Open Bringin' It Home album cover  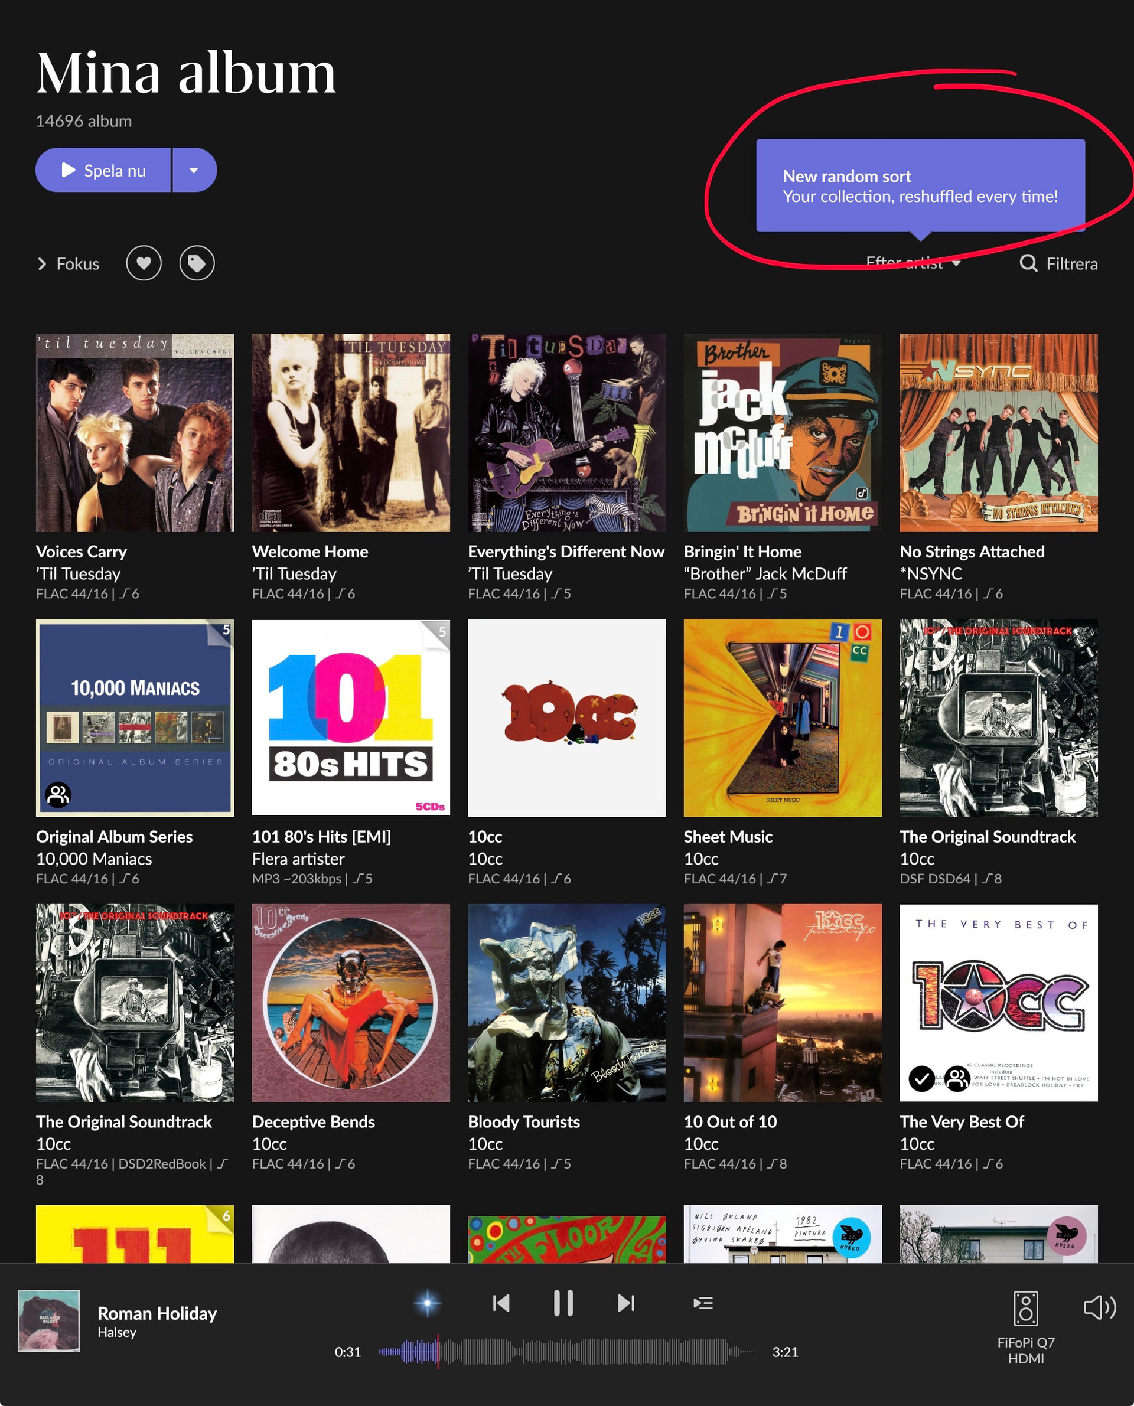tap(783, 433)
